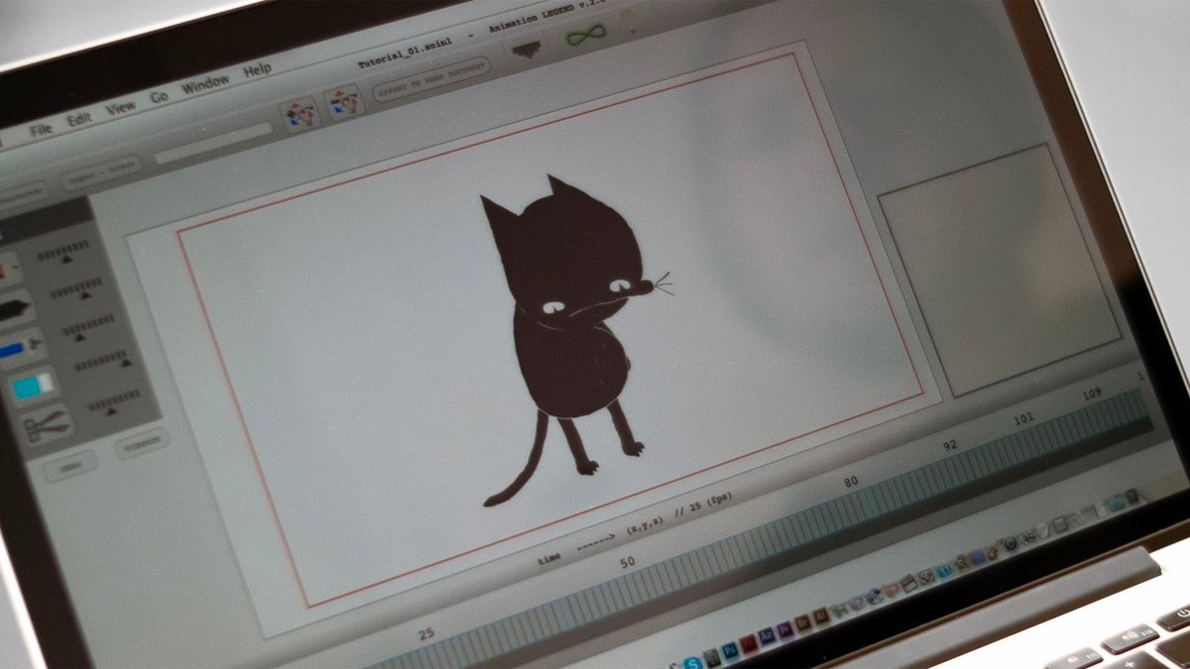Click the colored-arrows icon nearest the empty toolbar field
Viewport: 1190px width, 669px height.
pyautogui.click(x=300, y=114)
